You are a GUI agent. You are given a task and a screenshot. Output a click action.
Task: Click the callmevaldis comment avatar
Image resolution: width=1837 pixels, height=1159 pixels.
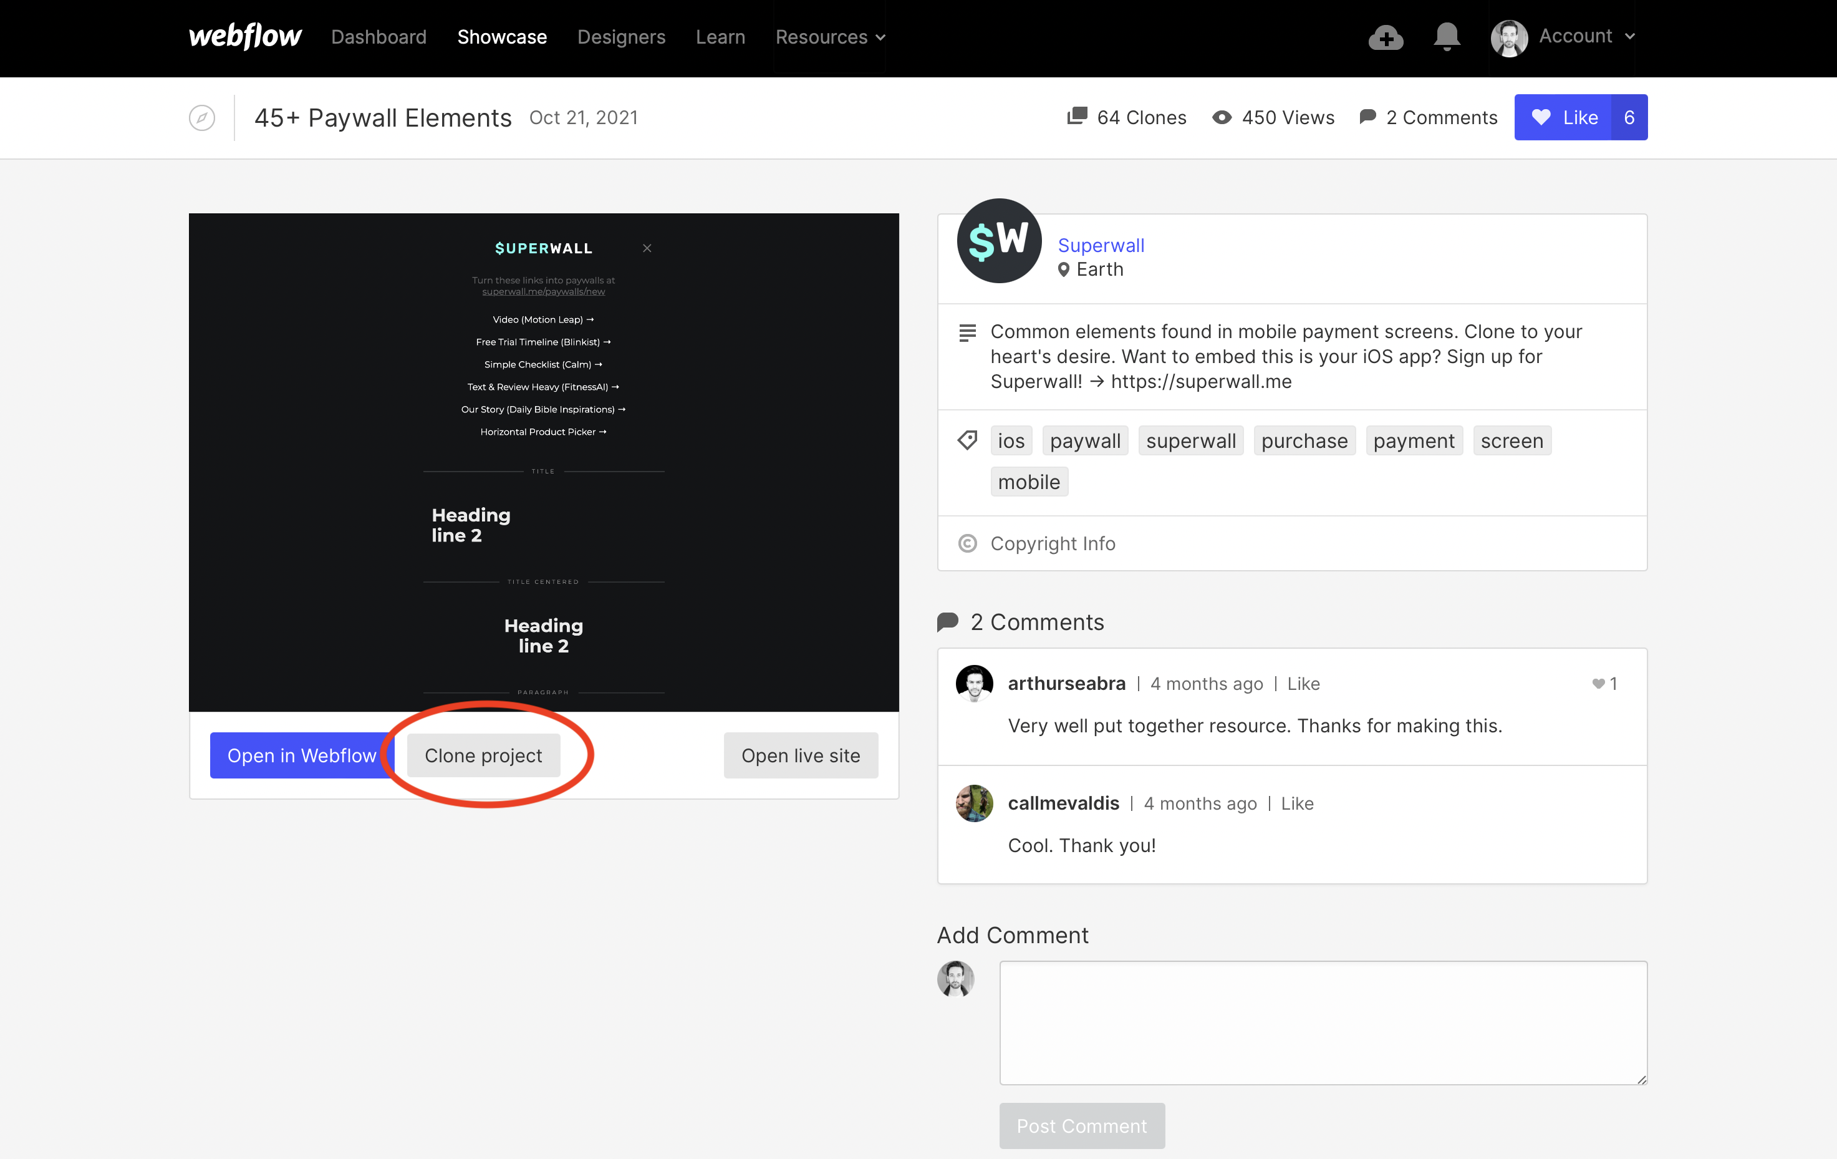pos(974,803)
